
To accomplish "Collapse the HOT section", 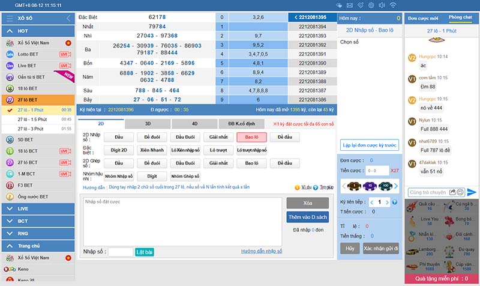I will 38,31.
